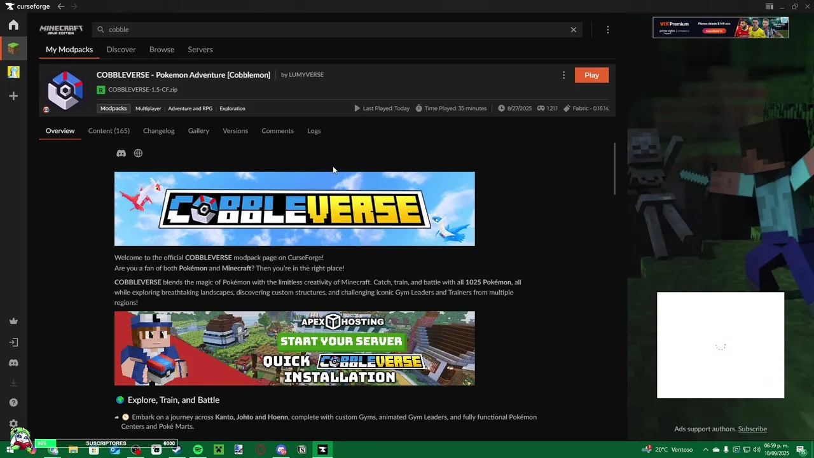Click the Fabric loader anvil icon

pos(567,108)
